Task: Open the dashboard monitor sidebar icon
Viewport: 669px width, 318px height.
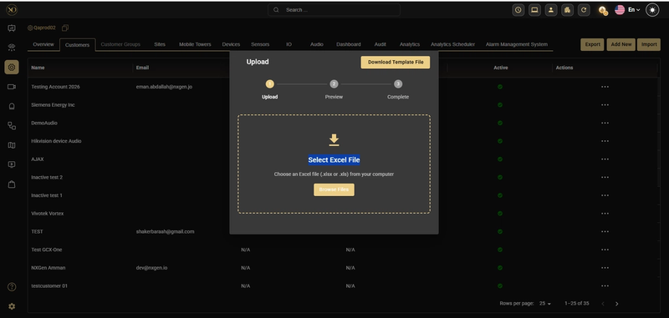Action: coord(12,28)
